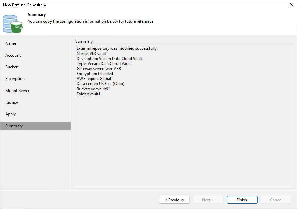
Task: Close the New External Repository dialog
Action: (292, 5)
